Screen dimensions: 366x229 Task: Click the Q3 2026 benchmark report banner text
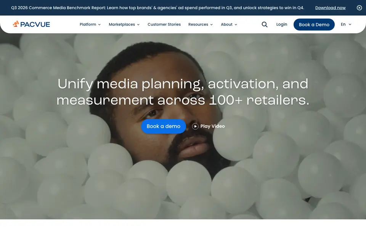[157, 8]
